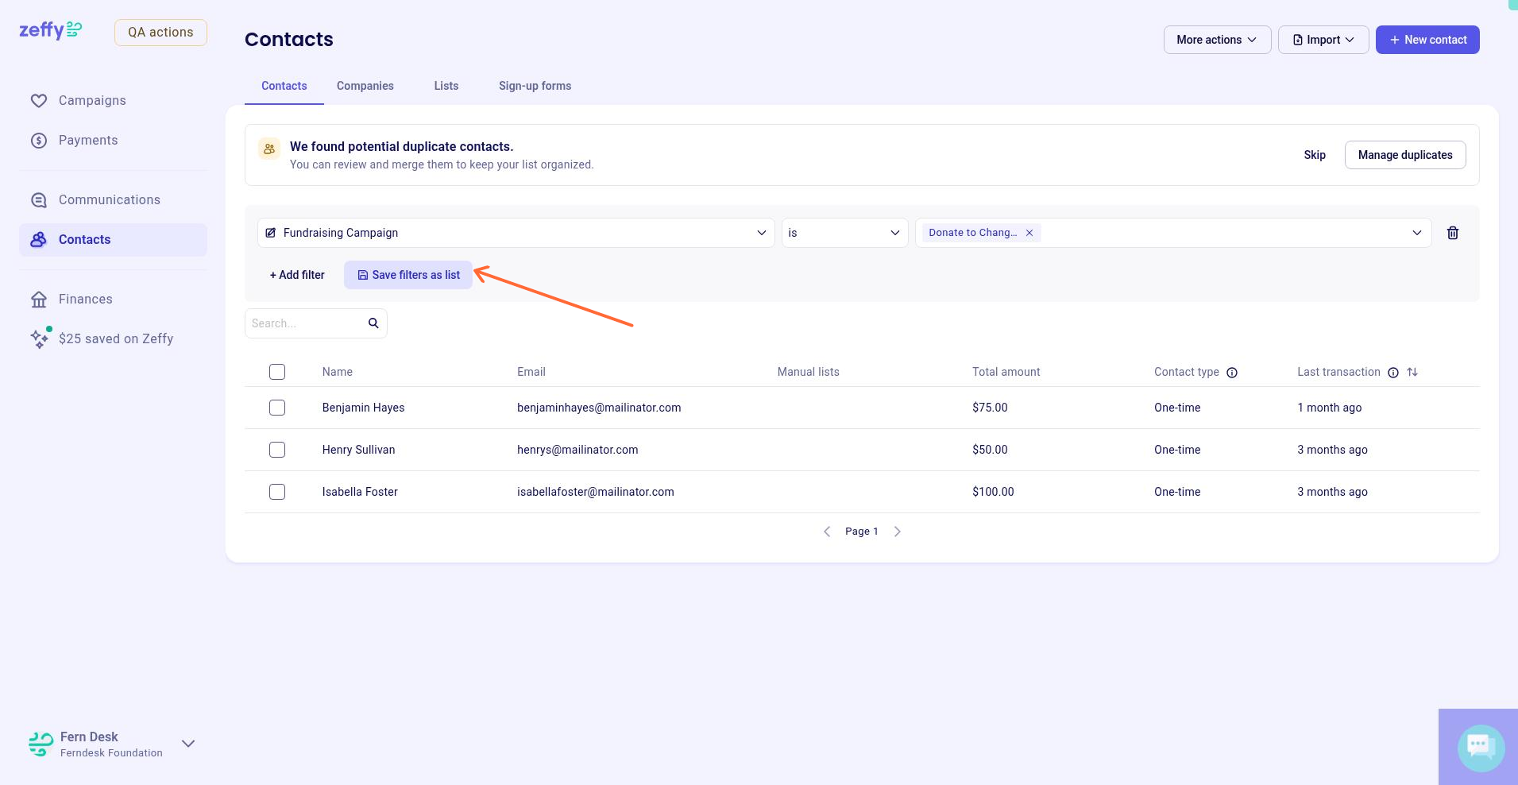The height and width of the screenshot is (785, 1518).
Task: Toggle the select-all contacts checkbox
Action: coord(277,372)
